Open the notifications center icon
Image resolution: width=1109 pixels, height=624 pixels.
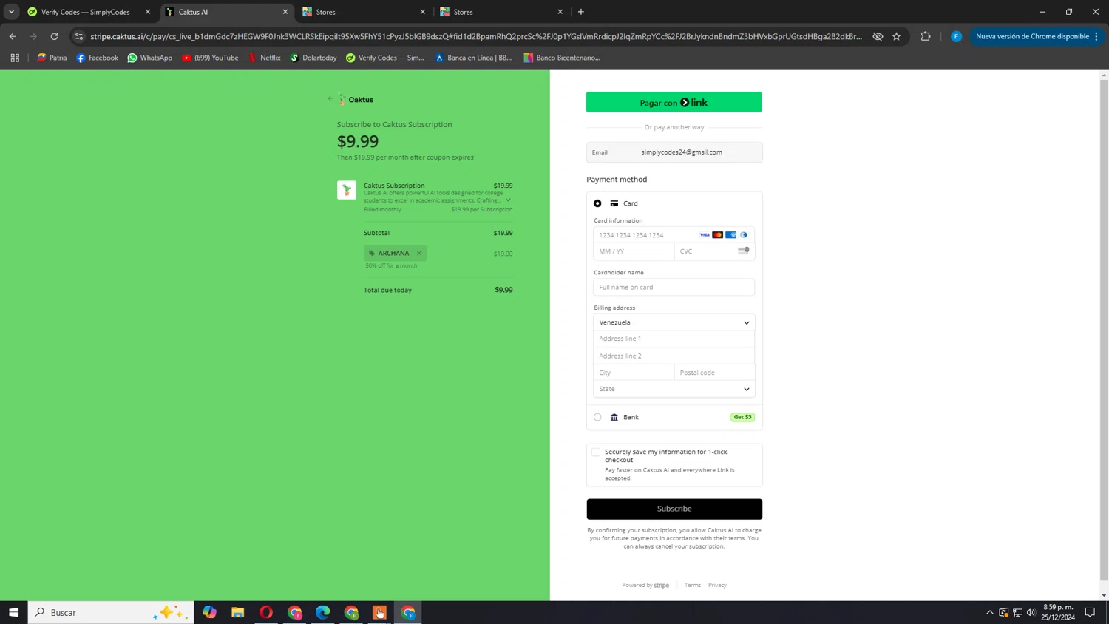tap(1090, 612)
